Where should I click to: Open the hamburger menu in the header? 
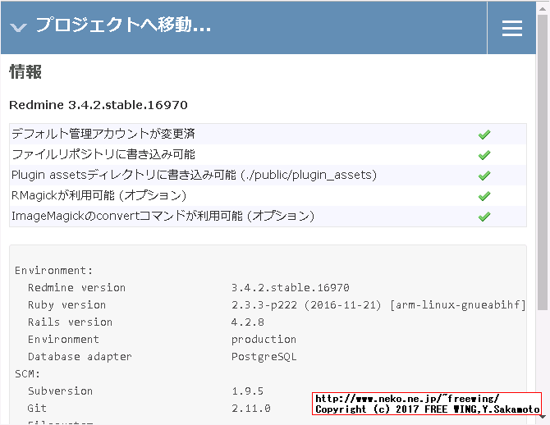[x=511, y=28]
